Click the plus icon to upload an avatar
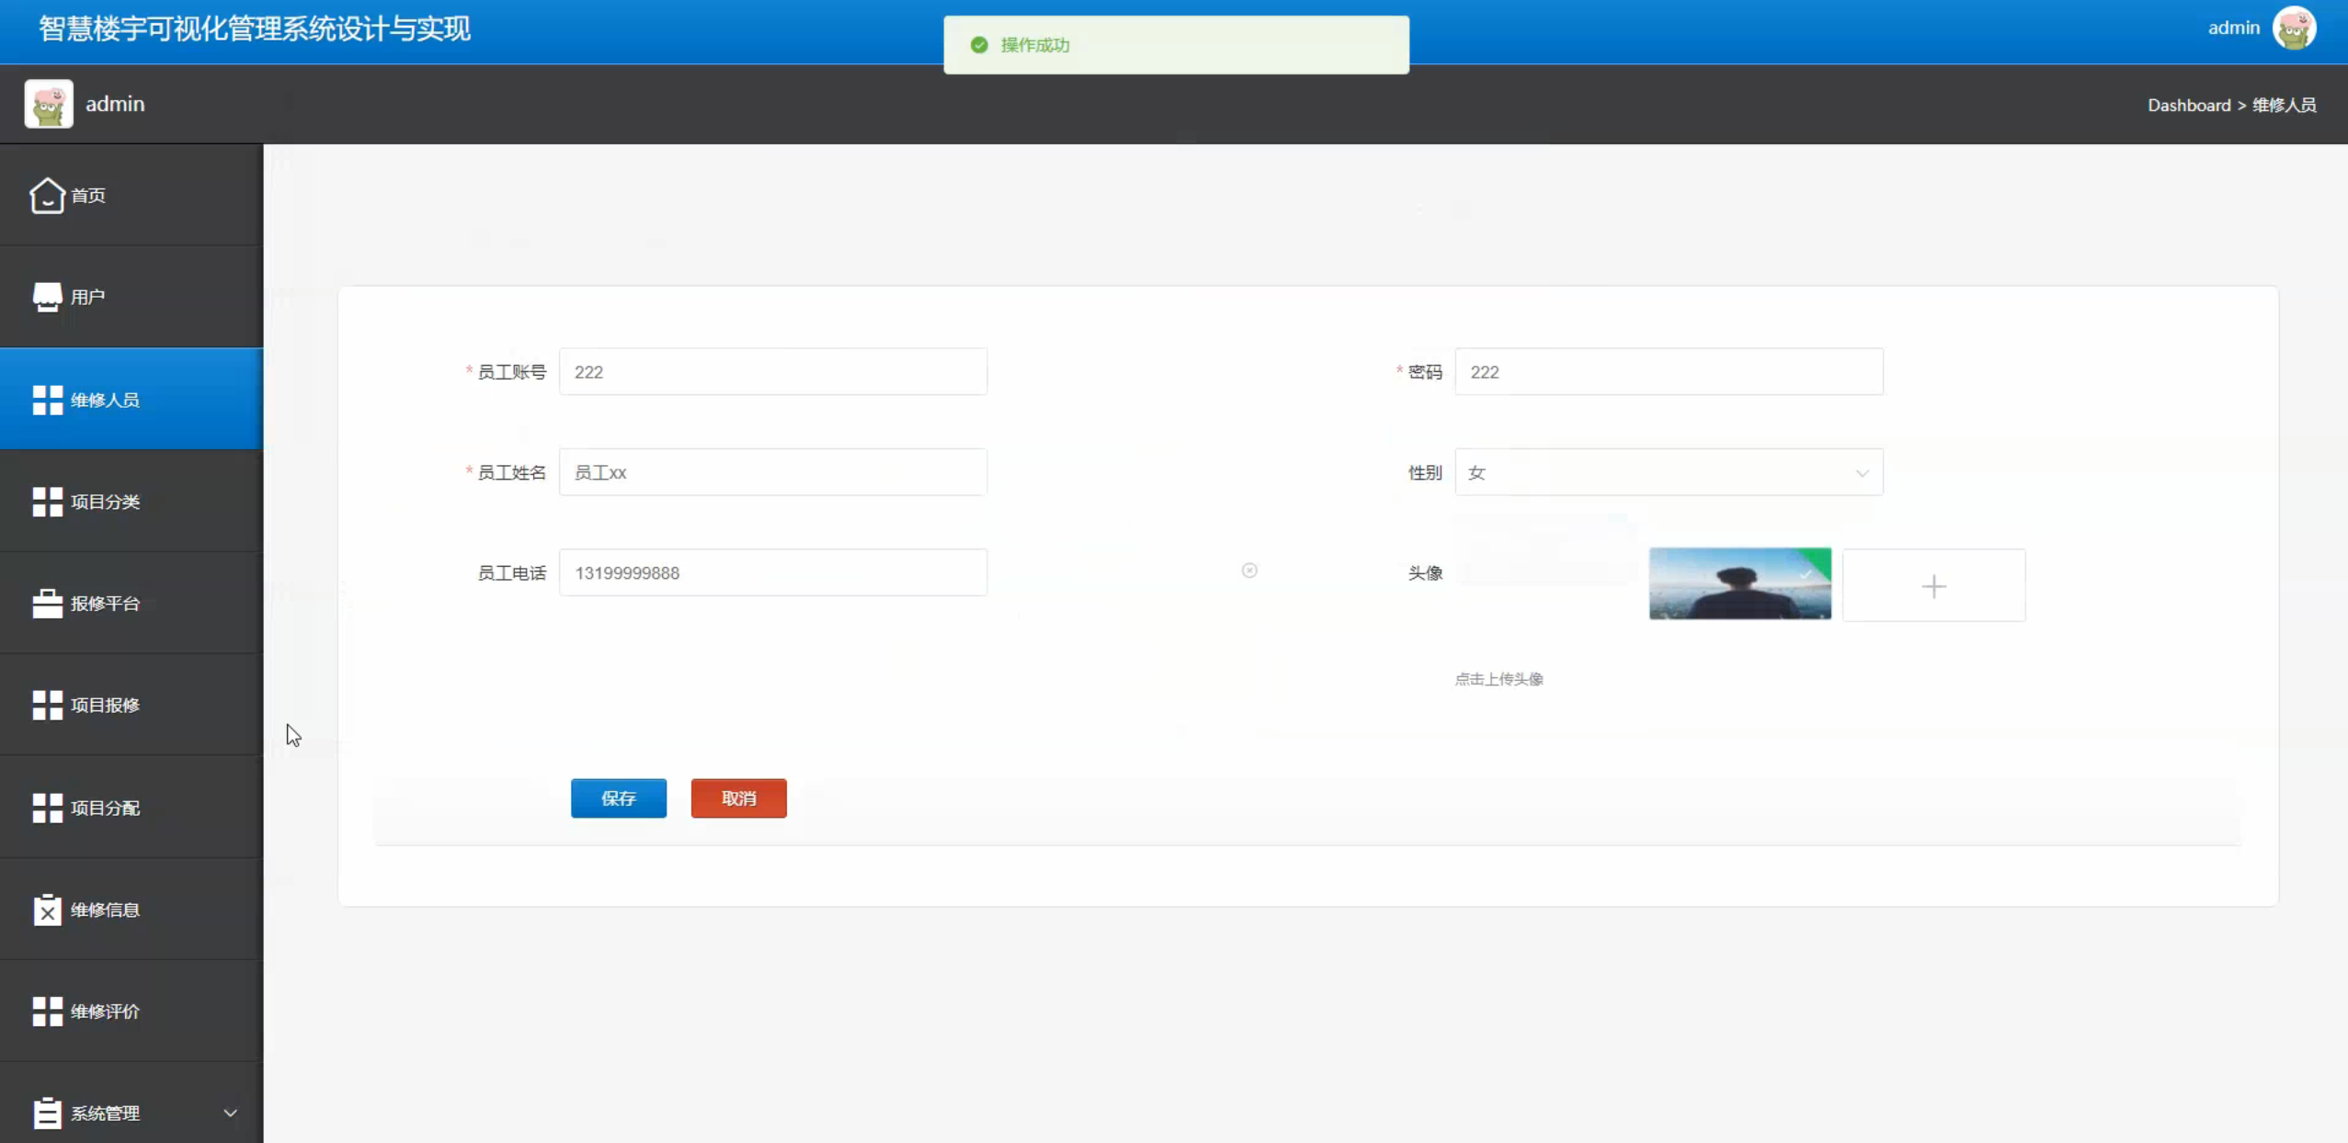This screenshot has height=1143, width=2348. (1933, 586)
